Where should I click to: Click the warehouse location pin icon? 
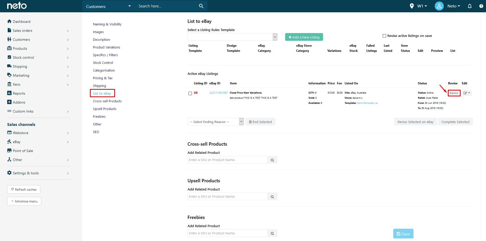coord(412,6)
